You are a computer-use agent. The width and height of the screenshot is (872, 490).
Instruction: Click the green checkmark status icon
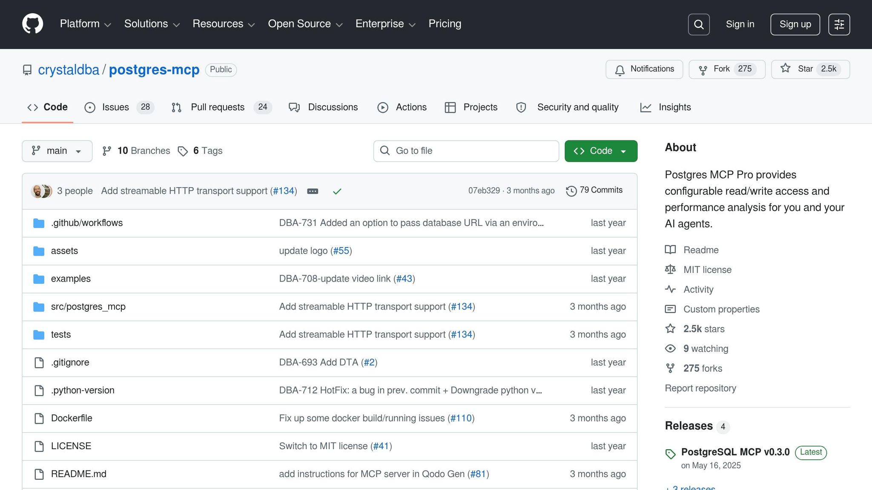coord(337,191)
